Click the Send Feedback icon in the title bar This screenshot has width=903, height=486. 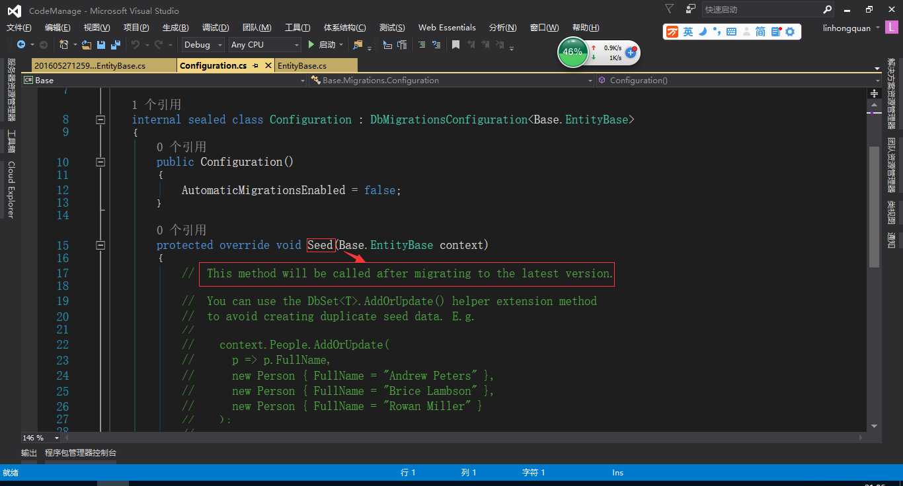tap(691, 9)
